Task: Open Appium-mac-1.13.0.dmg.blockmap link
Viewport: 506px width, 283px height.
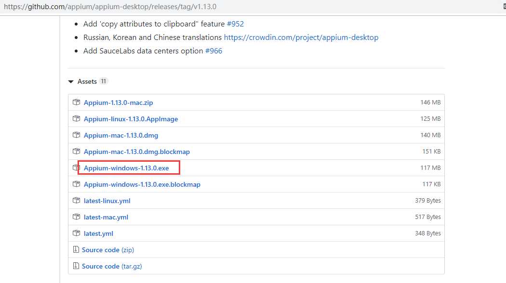Action: tap(136, 152)
